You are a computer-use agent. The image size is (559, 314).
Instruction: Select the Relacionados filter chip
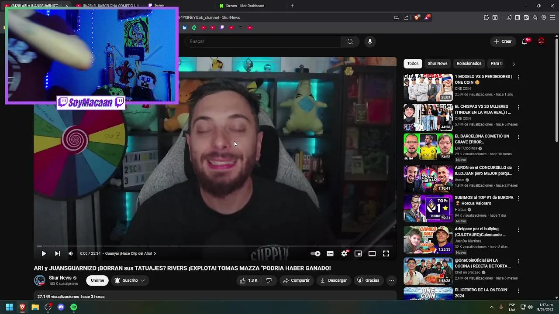point(469,64)
